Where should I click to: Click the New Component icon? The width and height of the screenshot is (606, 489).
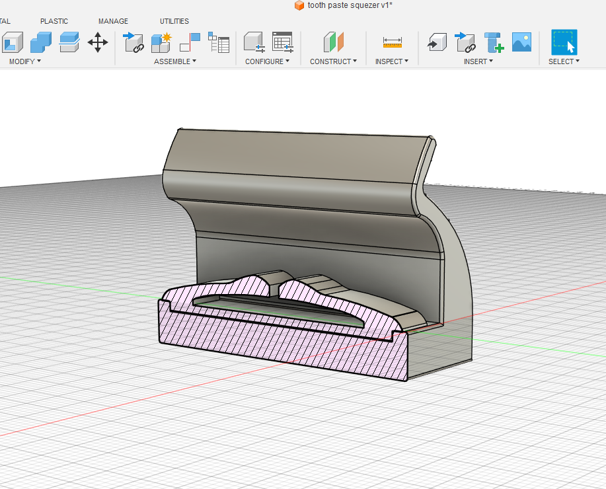tap(133, 42)
